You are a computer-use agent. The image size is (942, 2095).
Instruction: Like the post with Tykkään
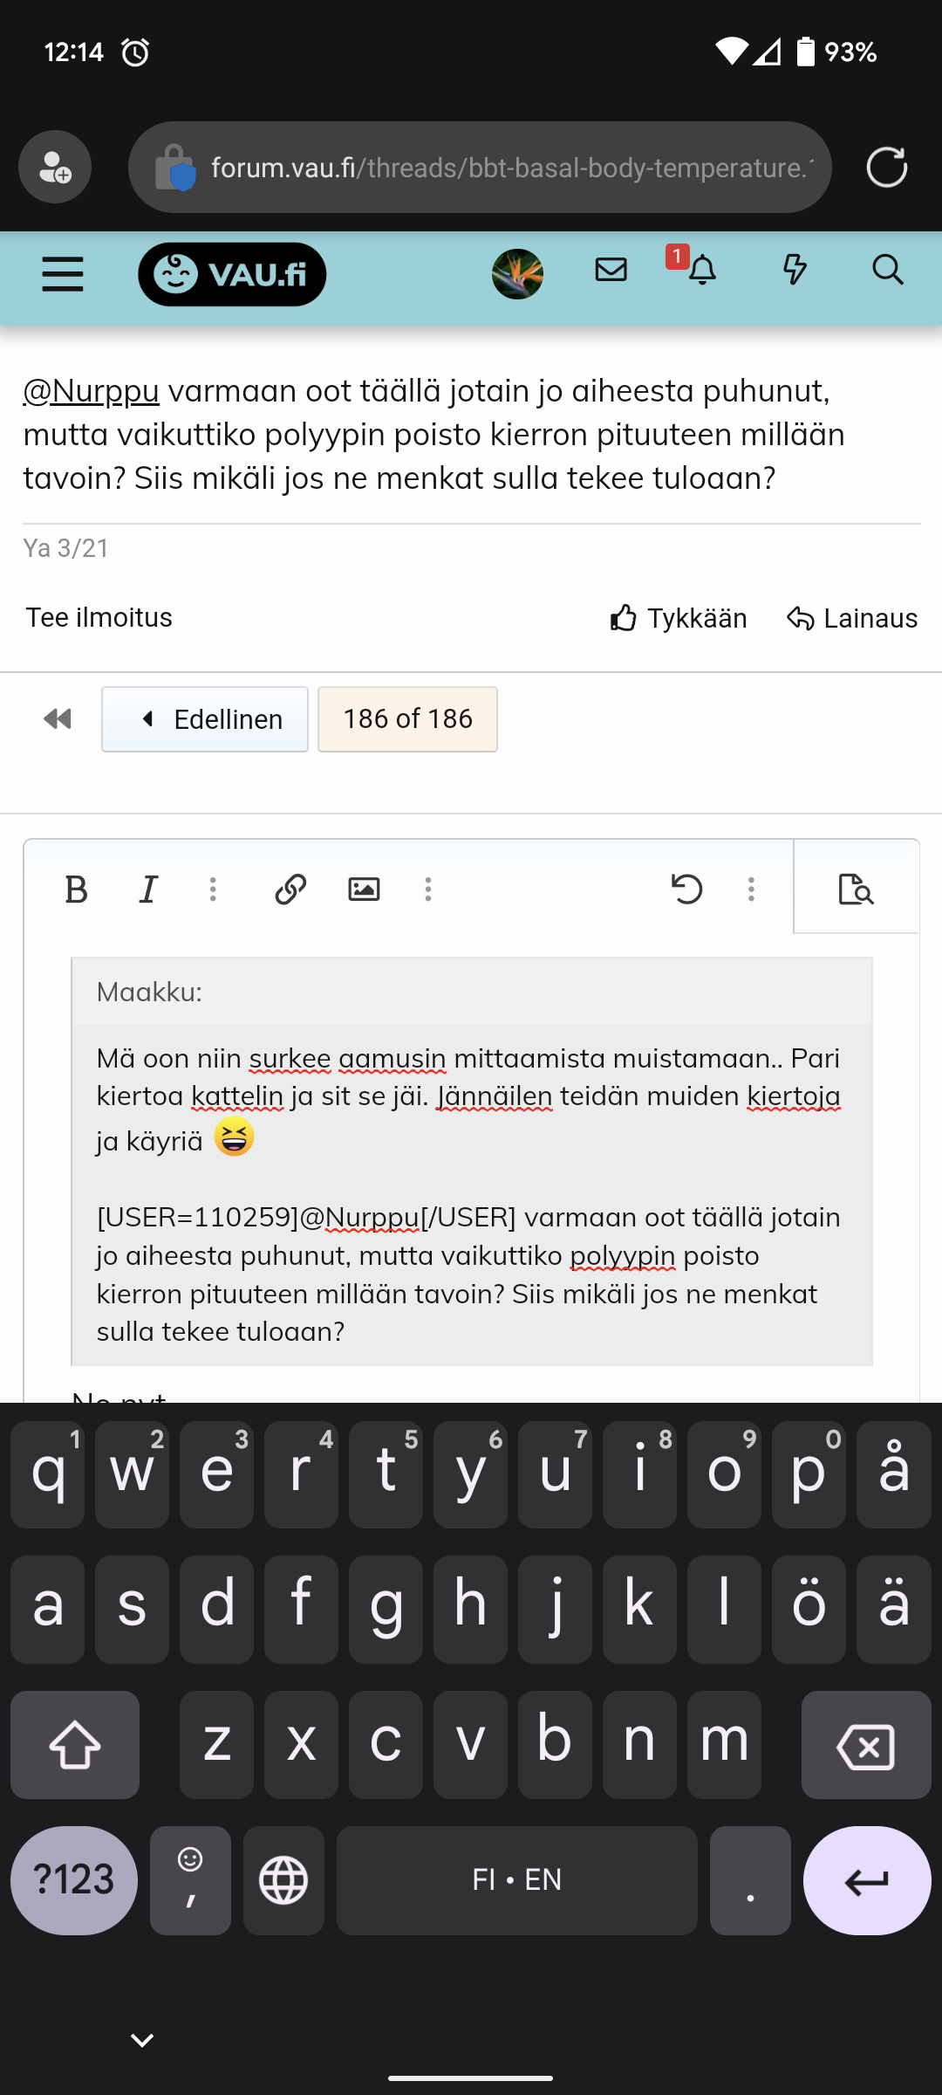pos(679,618)
